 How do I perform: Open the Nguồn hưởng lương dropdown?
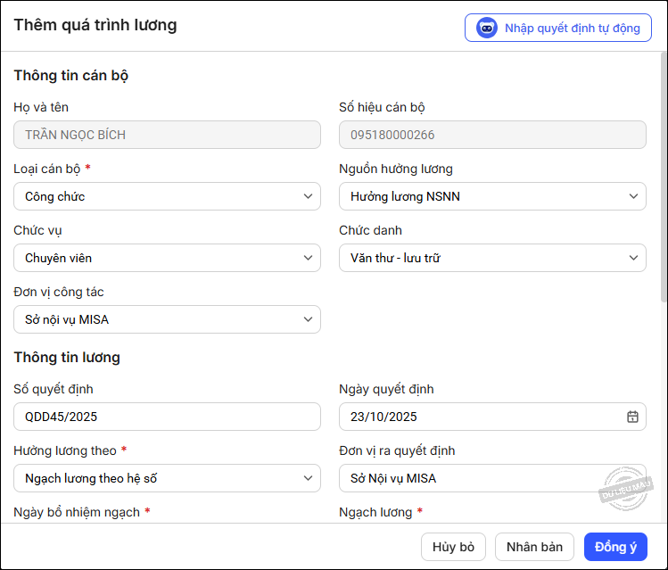coord(492,196)
